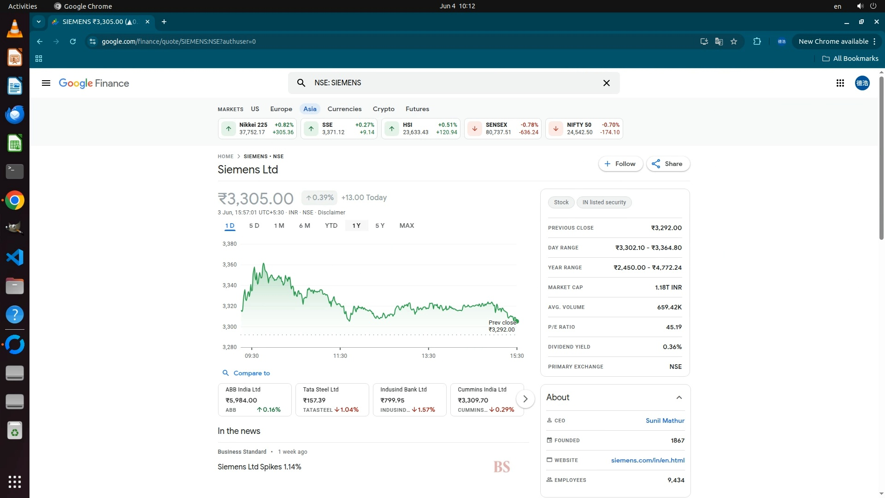Open the tab search dropdown
This screenshot has width=885, height=498.
[39, 22]
